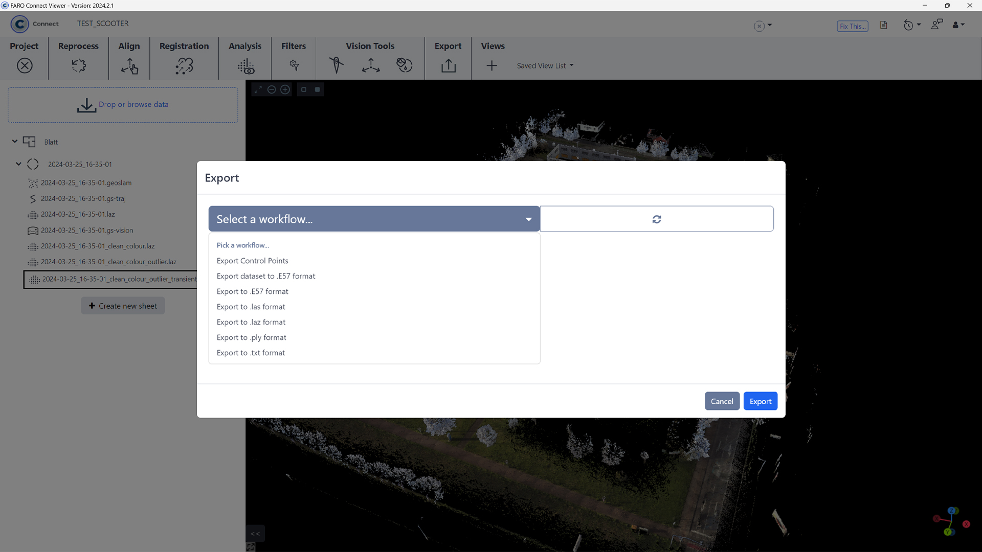Viewport: 982px width, 552px height.
Task: Close the project with the X circle icon
Action: (25, 65)
